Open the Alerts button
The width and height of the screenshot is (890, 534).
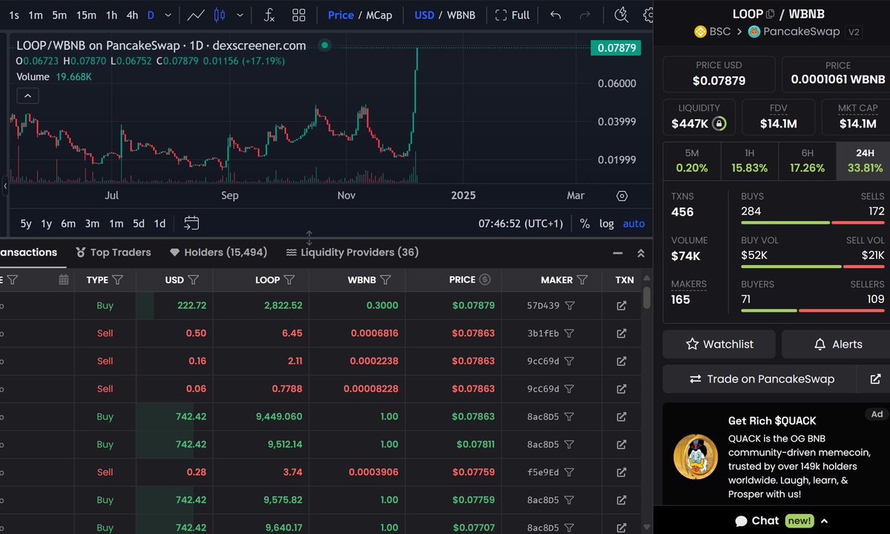(x=838, y=344)
